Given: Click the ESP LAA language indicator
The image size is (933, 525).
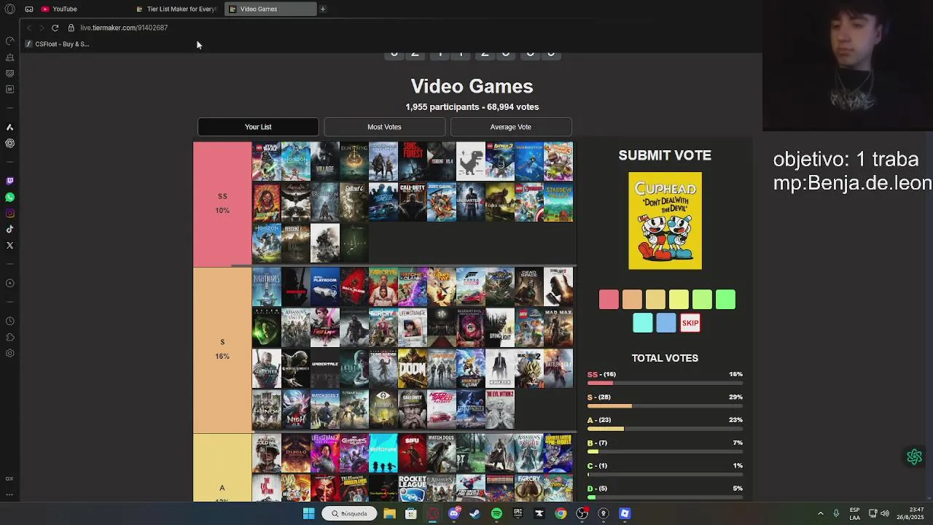Looking at the screenshot, I should tap(854, 513).
